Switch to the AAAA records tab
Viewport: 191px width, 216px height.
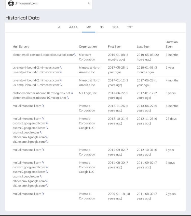[x=73, y=27]
